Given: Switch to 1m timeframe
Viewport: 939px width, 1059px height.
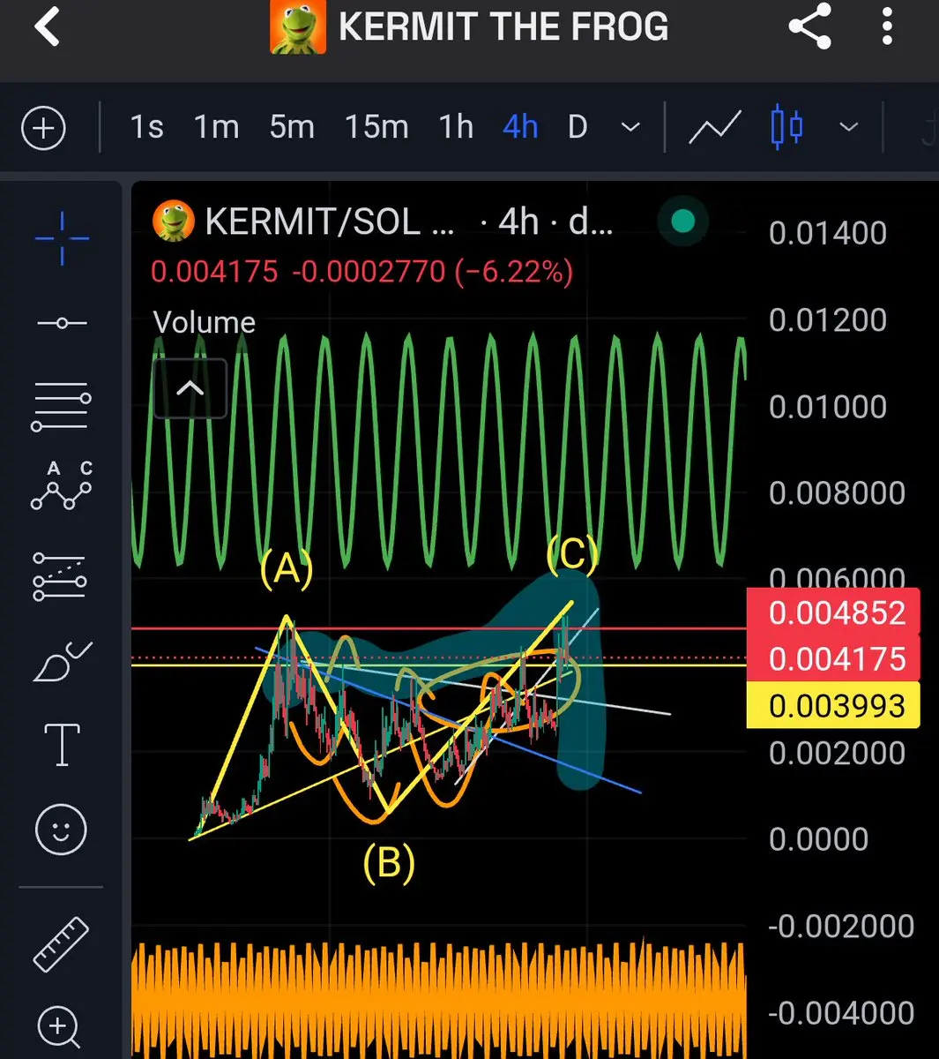Looking at the screenshot, I should (x=217, y=128).
